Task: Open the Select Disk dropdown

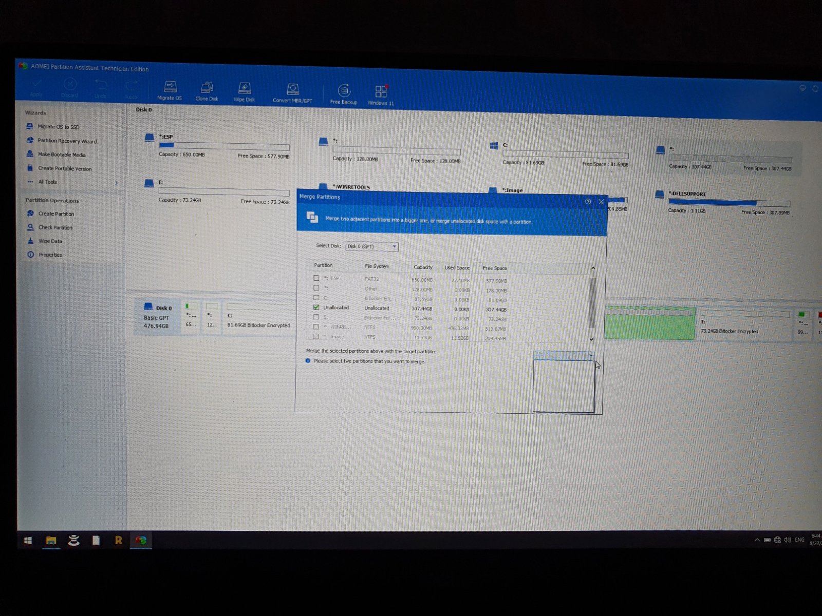Action: (372, 247)
